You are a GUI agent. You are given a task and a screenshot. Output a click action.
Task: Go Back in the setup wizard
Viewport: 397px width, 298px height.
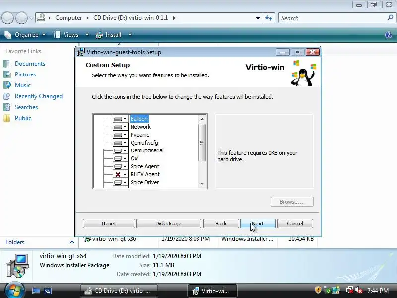click(221, 223)
